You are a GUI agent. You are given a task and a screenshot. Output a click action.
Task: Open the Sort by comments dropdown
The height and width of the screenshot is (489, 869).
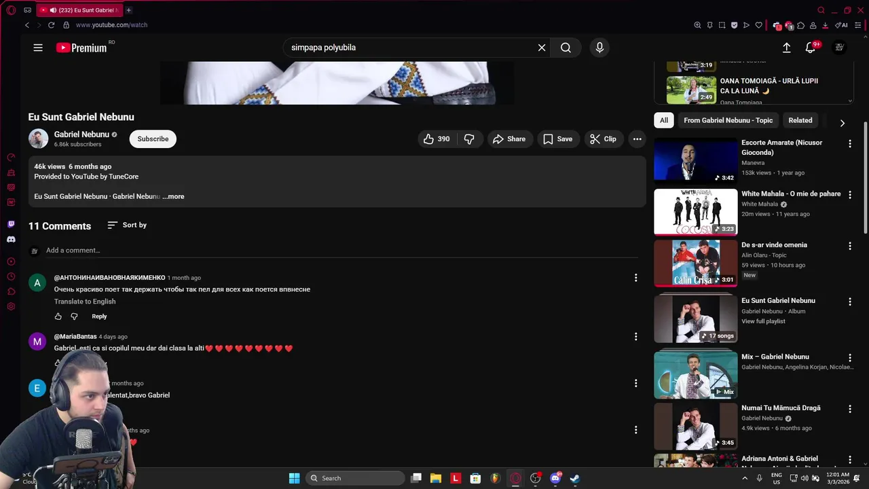tap(127, 225)
